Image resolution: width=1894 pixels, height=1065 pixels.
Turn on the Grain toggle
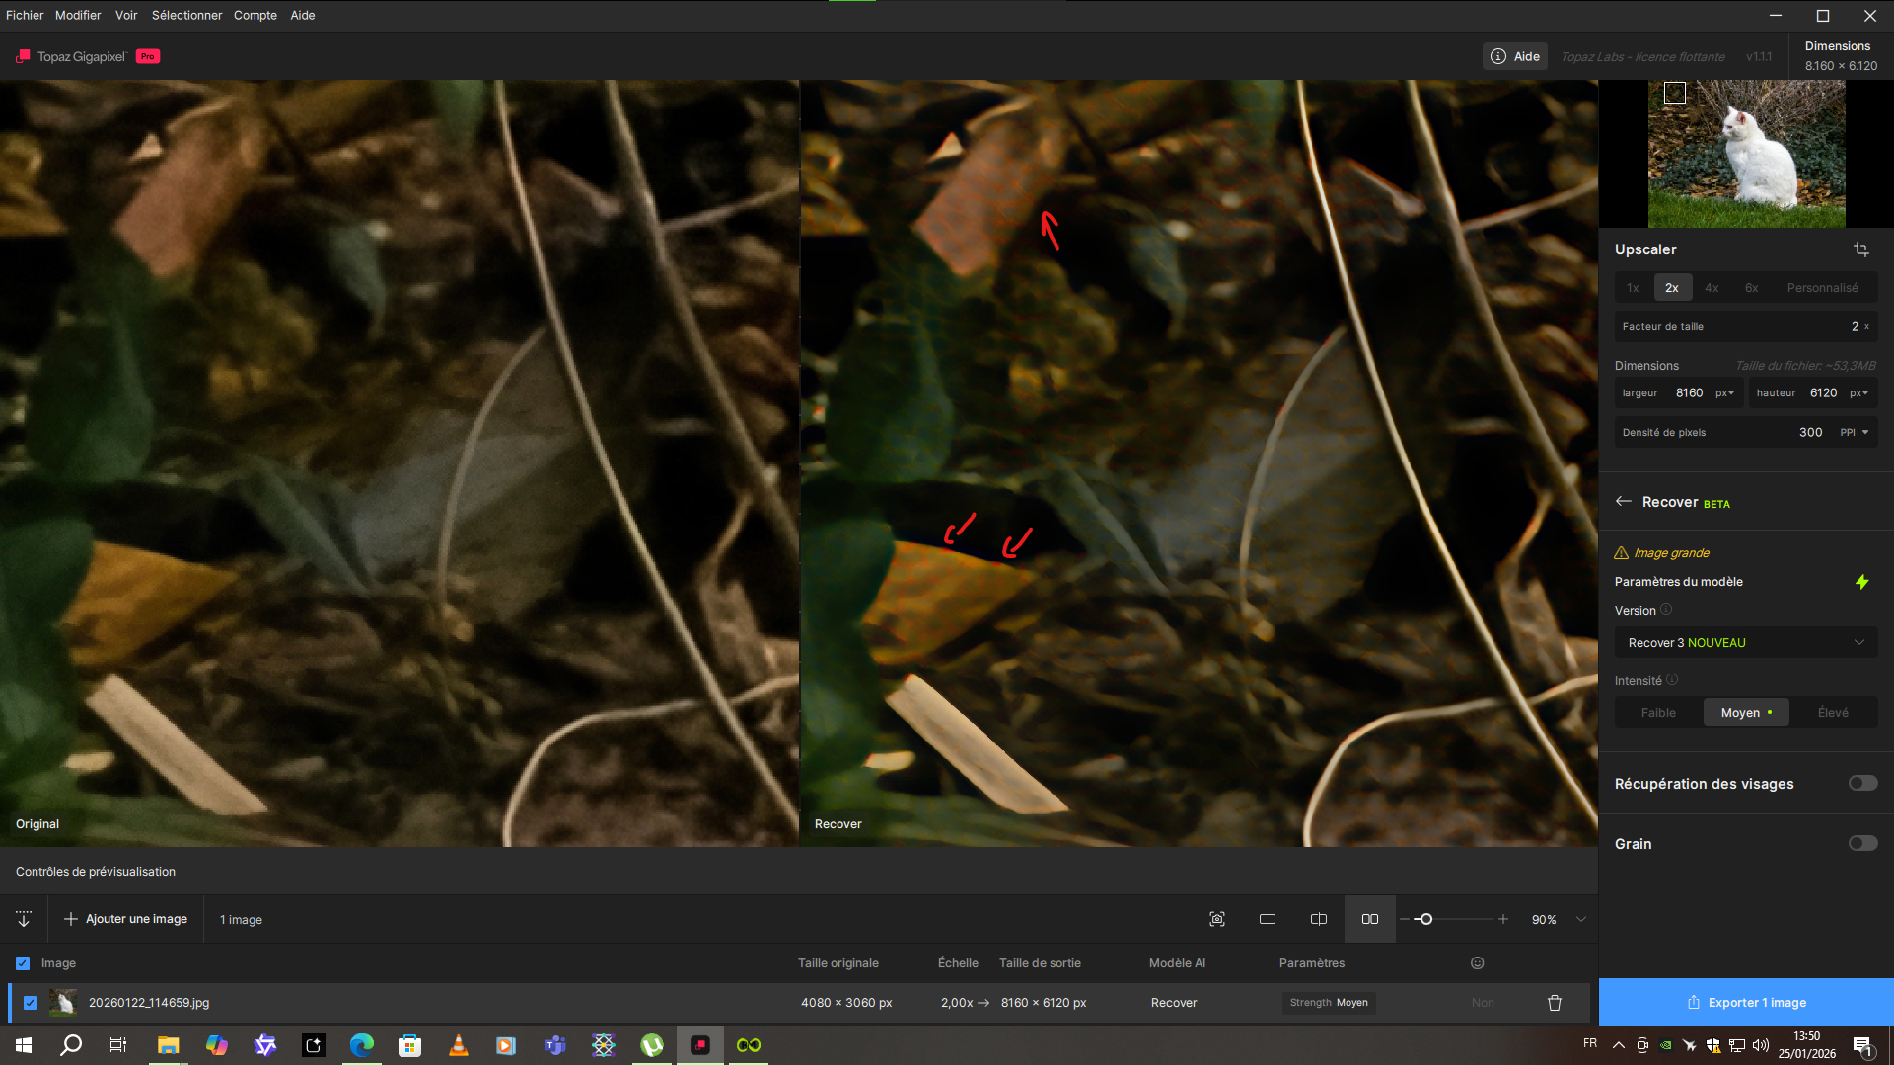[x=1862, y=843]
